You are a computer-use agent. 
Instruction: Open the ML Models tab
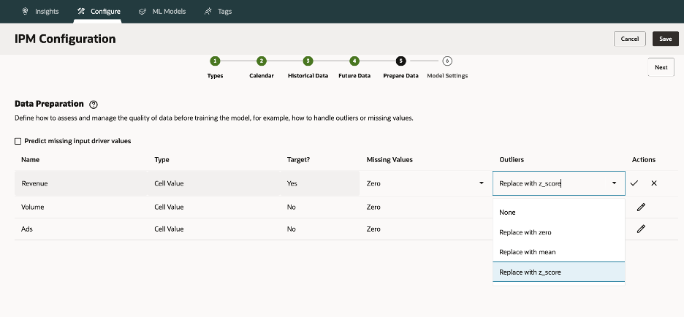pos(161,12)
